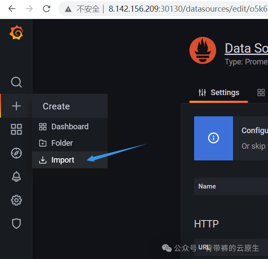Select Import in the Create menu
Screen dimensions: 268x259
(70, 160)
